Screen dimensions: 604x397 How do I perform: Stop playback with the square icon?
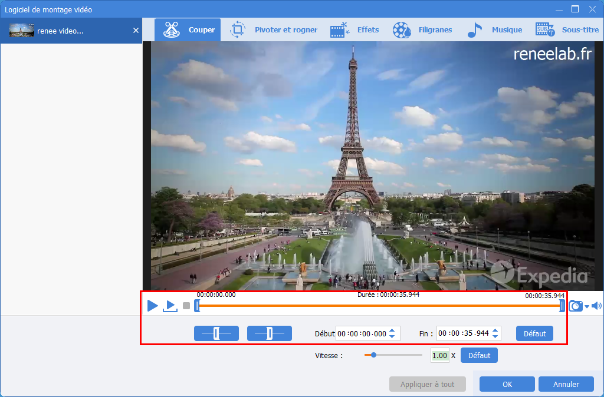[x=186, y=306]
